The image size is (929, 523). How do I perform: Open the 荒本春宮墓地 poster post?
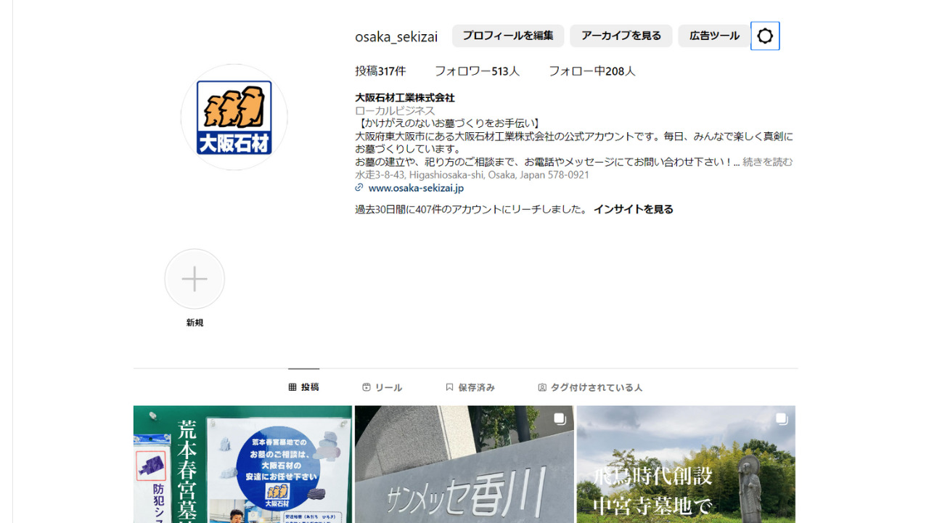click(x=242, y=464)
